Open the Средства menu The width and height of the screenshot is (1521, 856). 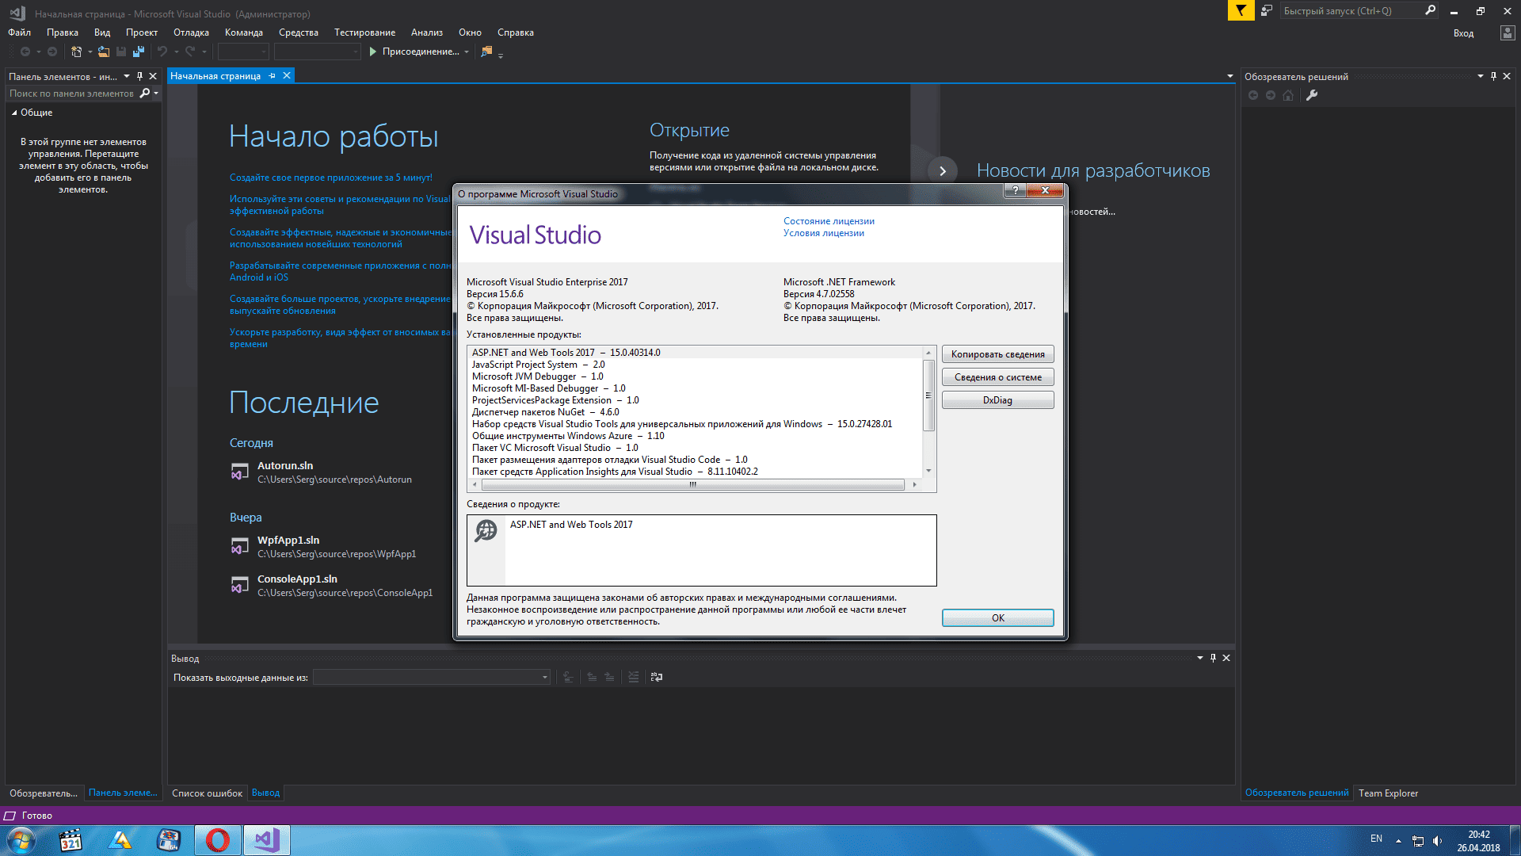[x=298, y=32]
